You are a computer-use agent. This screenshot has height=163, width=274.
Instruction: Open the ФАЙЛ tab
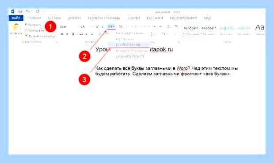click(x=16, y=18)
